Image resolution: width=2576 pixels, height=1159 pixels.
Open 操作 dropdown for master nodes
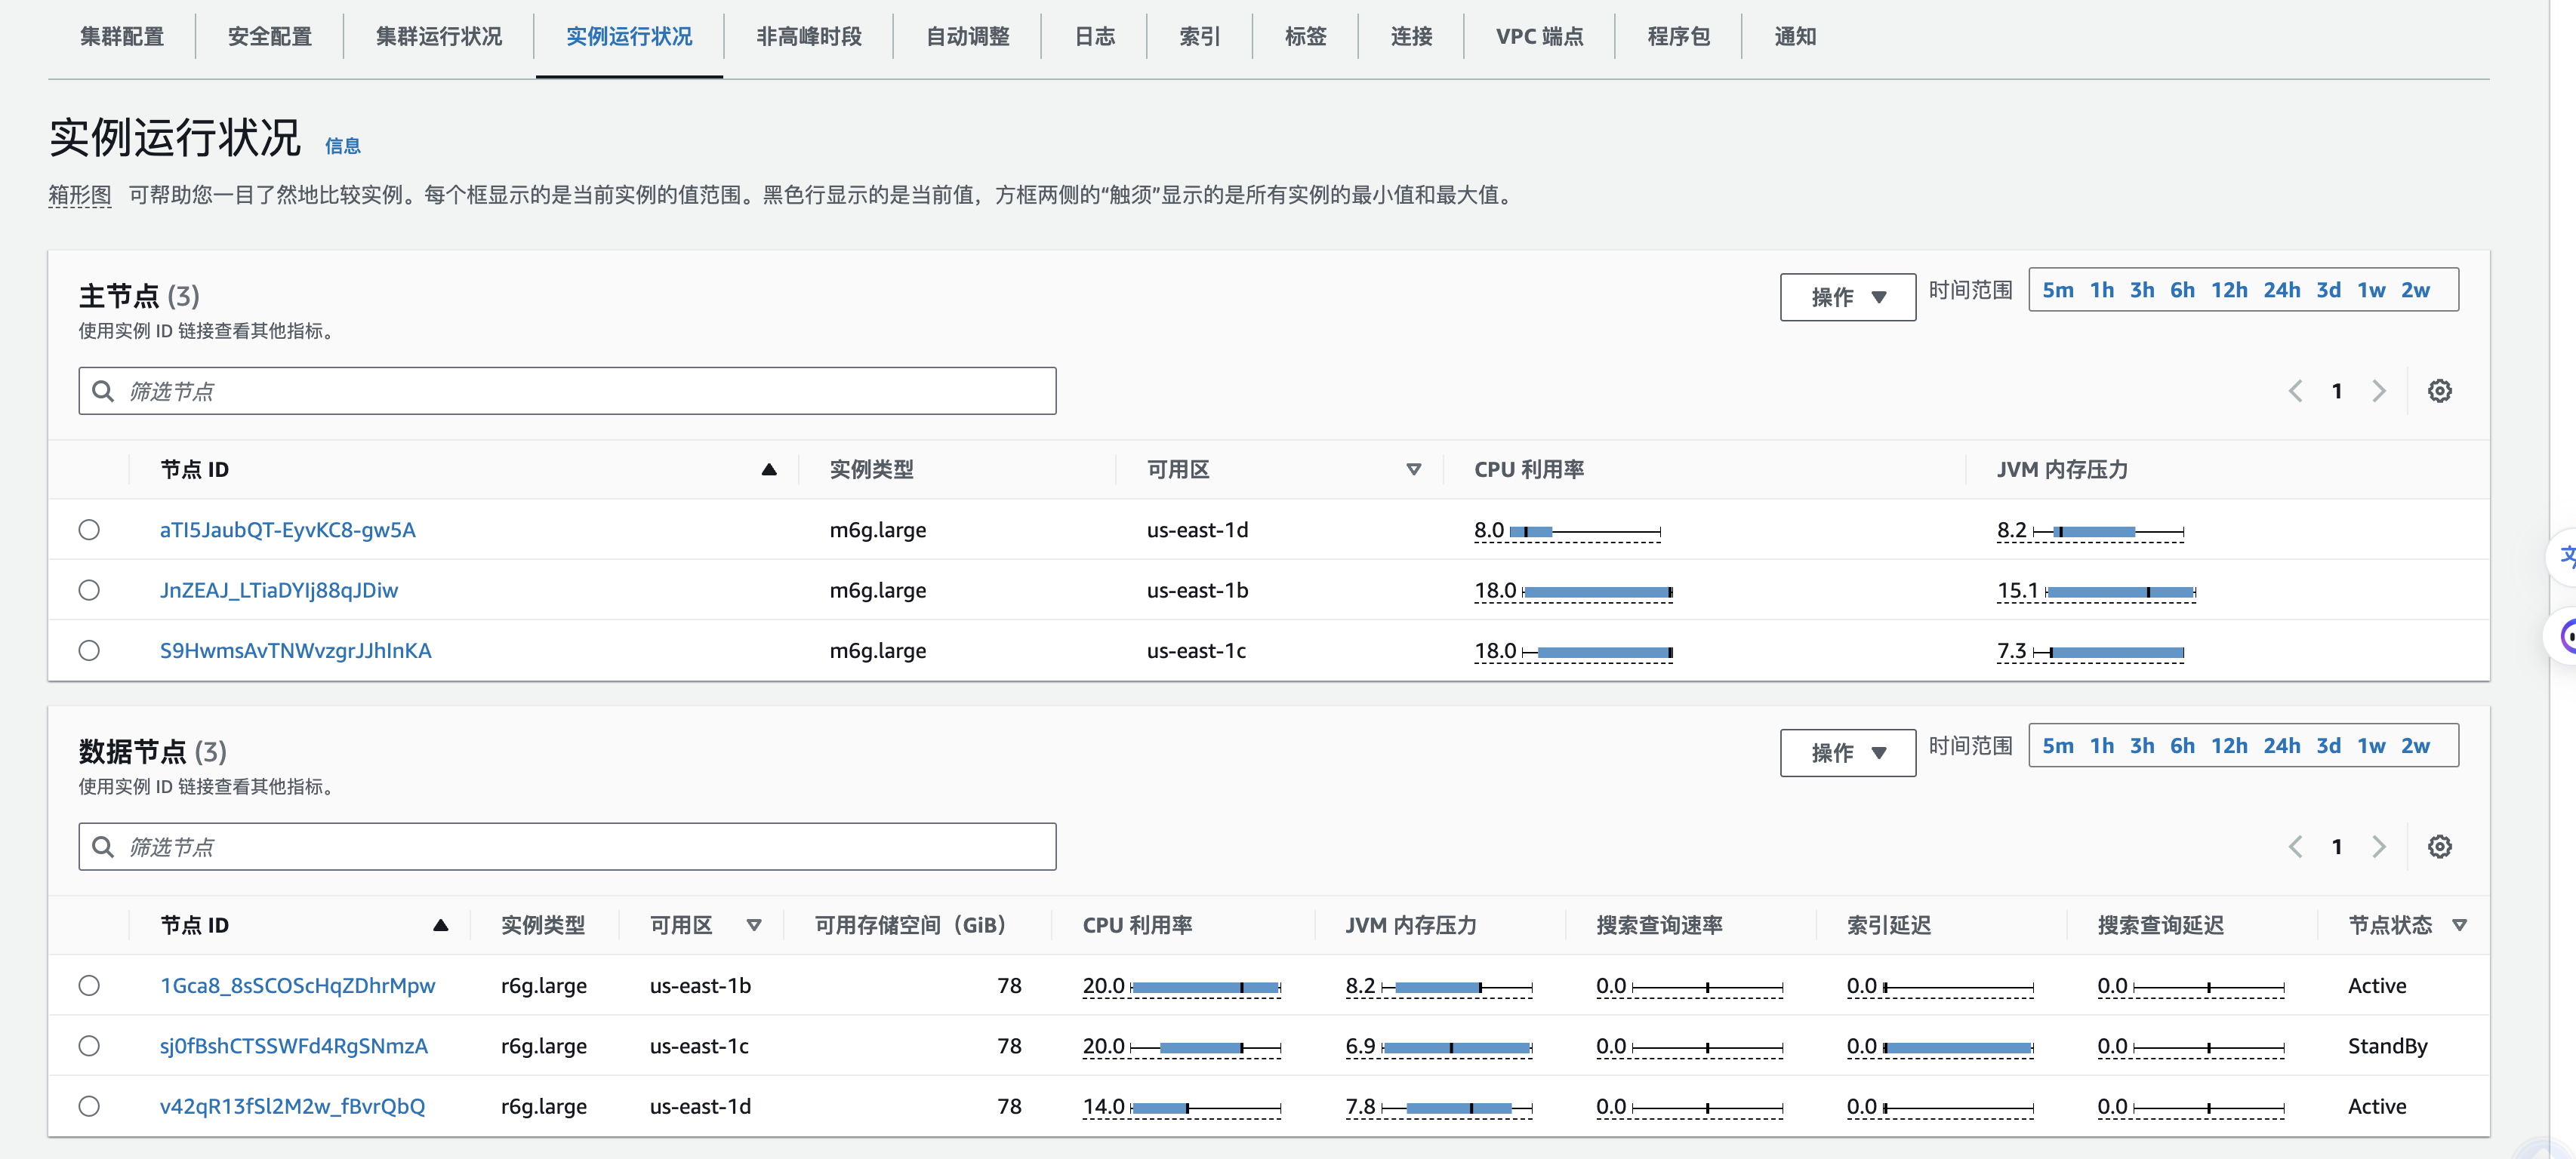1847,297
